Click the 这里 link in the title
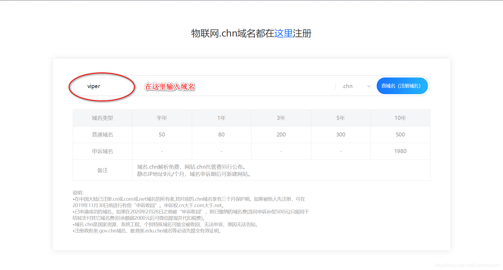Image resolution: width=503 pixels, height=270 pixels. [283, 34]
